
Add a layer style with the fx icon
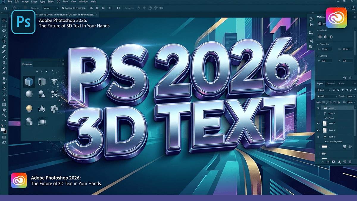[328, 162]
